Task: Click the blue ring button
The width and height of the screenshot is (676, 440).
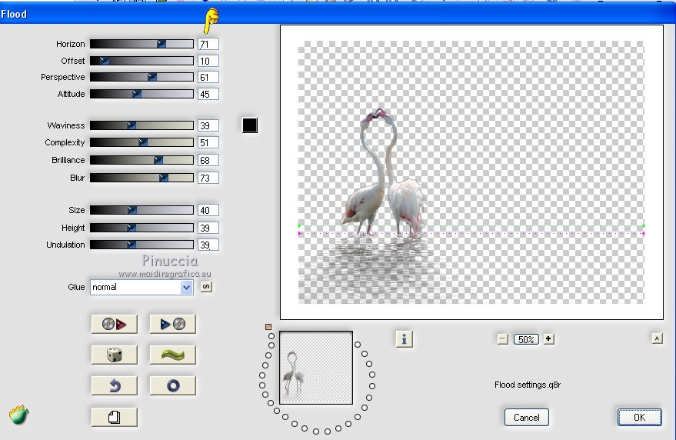Action: (x=173, y=385)
